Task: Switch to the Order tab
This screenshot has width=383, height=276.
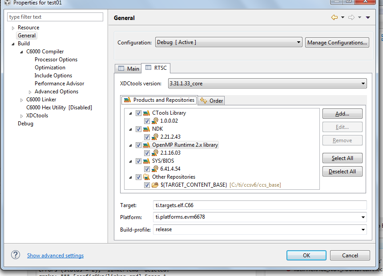Action: [211, 100]
